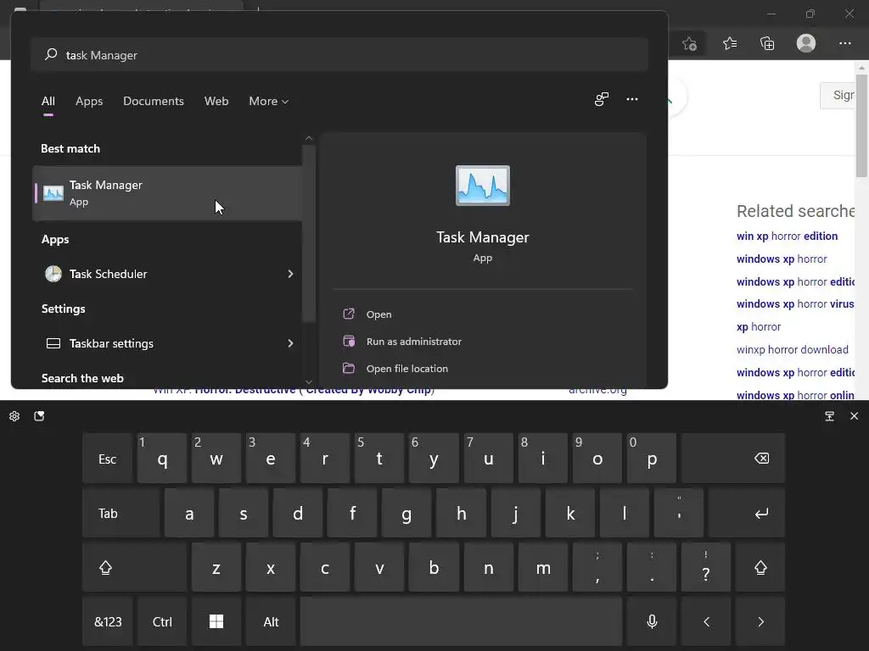This screenshot has width=869, height=651.
Task: Click the large Task Manager preview icon
Action: [483, 186]
